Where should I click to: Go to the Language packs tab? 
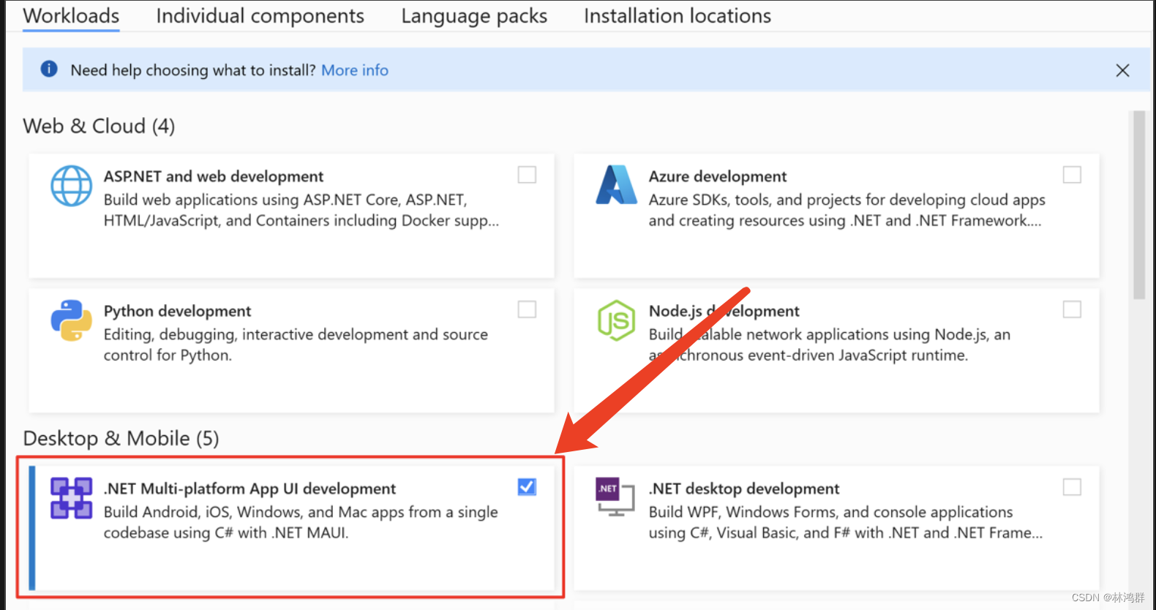[474, 16]
